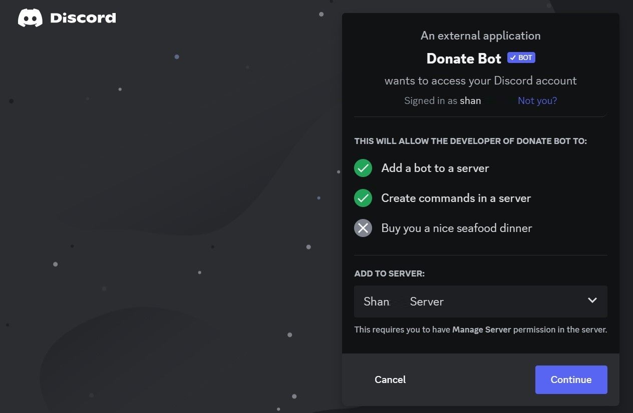This screenshot has height=413, width=633.
Task: Click the Discord logo icon
Action: [30, 18]
